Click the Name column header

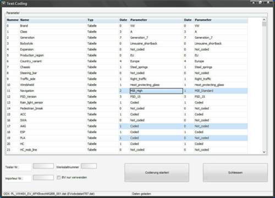[x=25, y=20]
